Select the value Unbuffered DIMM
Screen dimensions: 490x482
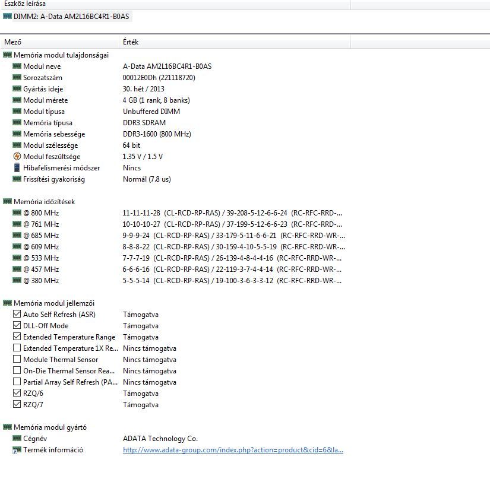point(151,111)
